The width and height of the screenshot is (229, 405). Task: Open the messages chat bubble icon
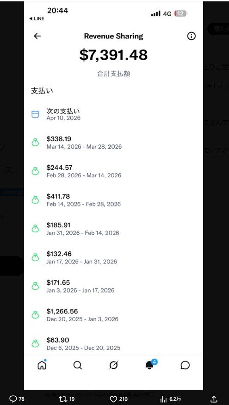(185, 365)
